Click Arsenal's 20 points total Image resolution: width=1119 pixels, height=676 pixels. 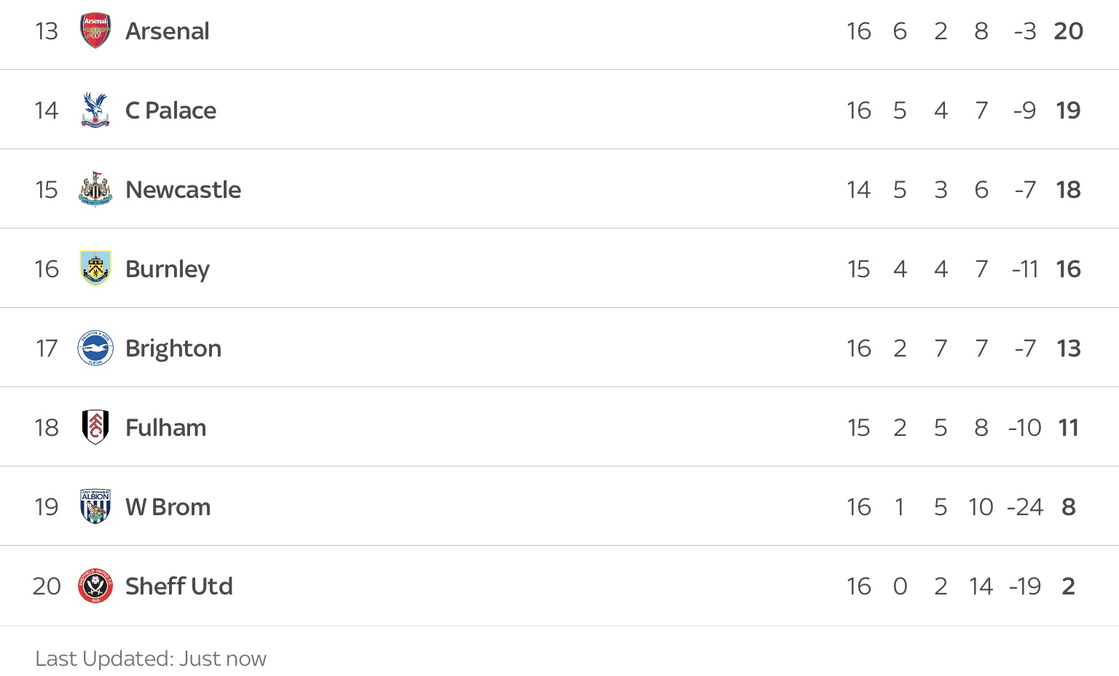(x=1069, y=31)
